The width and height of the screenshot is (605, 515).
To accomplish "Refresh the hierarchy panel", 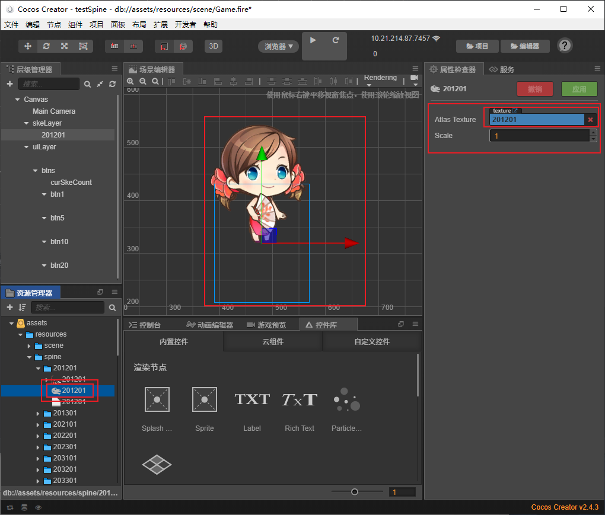I will (x=112, y=84).
